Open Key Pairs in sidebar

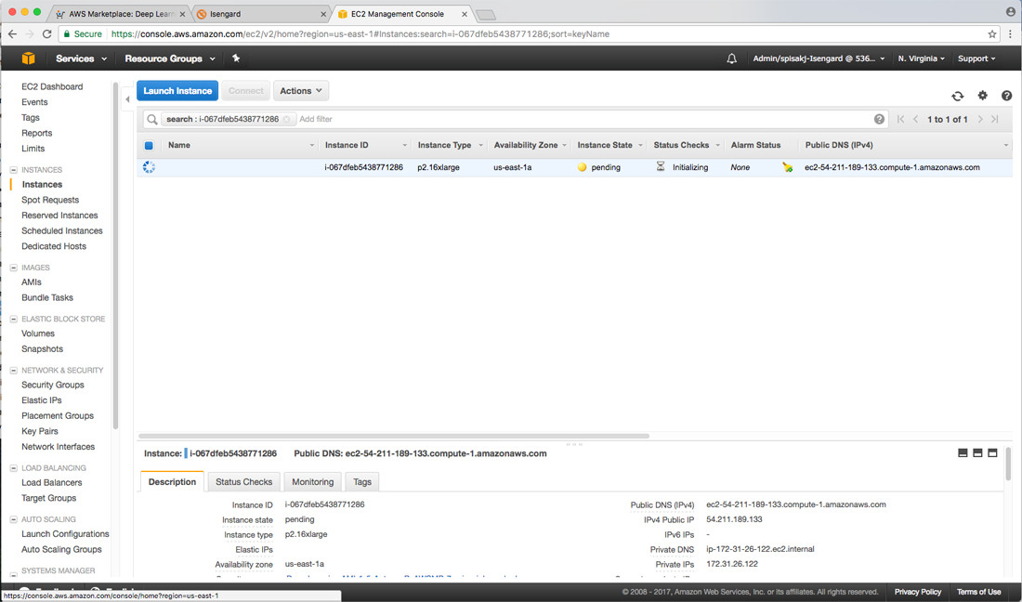[x=40, y=431]
